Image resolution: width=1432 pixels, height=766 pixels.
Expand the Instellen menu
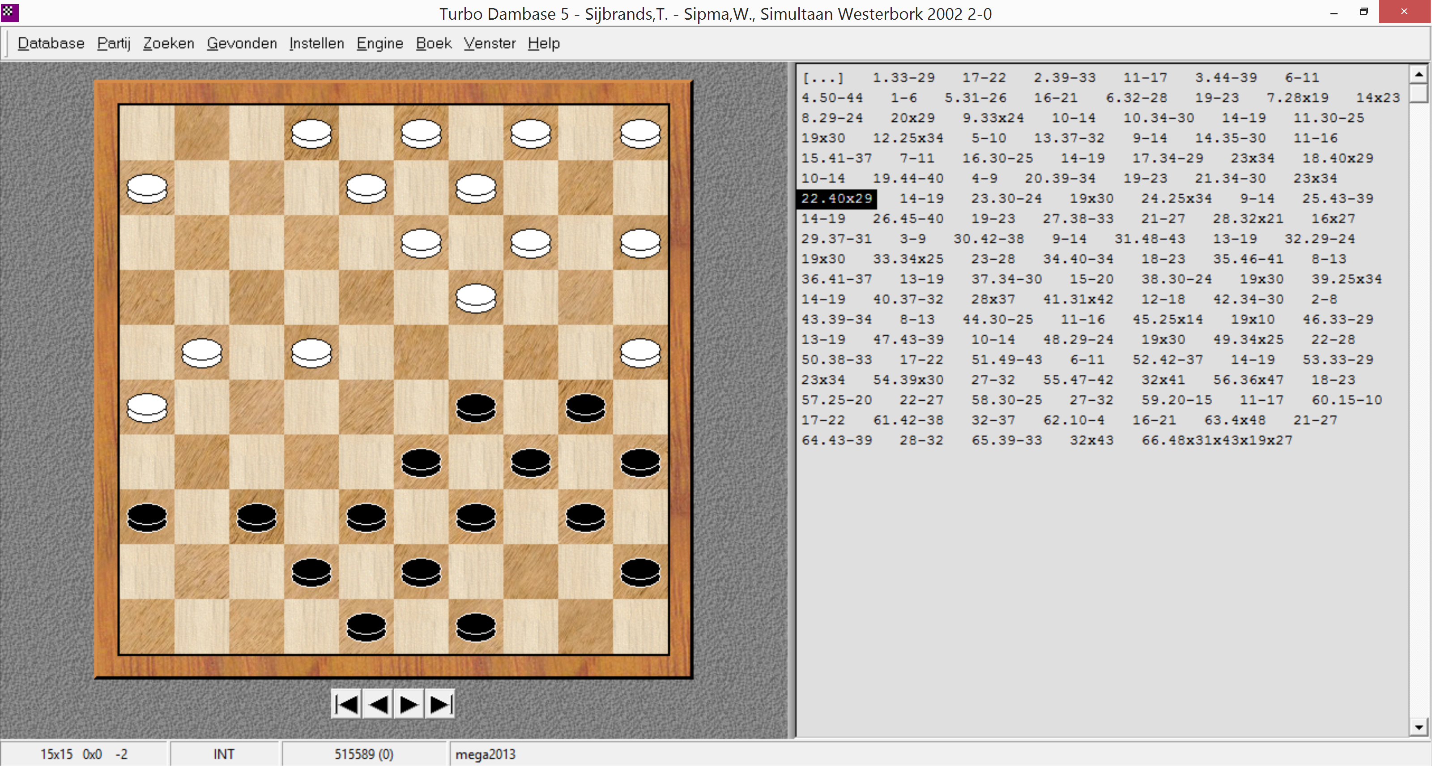click(316, 43)
